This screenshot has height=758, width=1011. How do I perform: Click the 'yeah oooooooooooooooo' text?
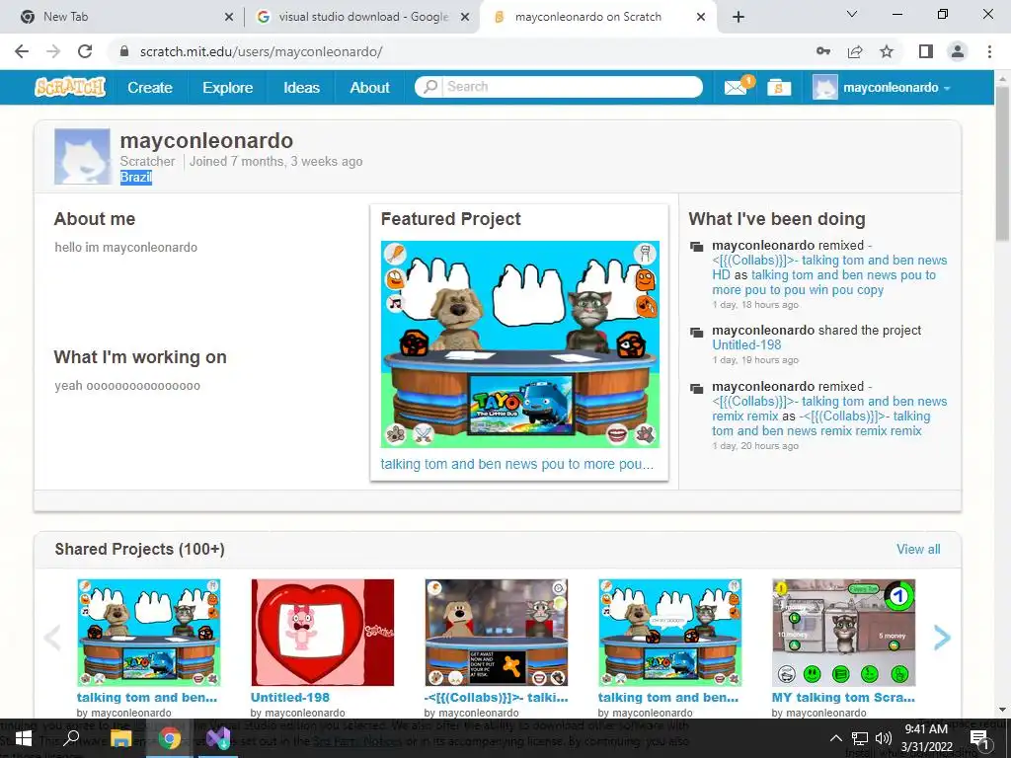tap(127, 386)
